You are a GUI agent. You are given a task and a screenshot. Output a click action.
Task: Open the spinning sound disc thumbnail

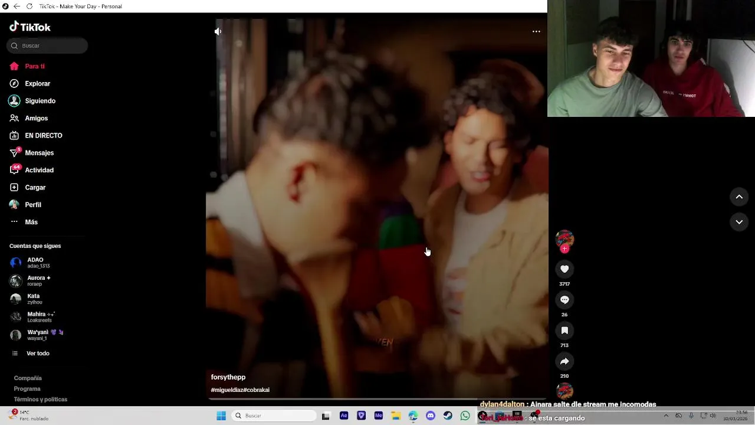pyautogui.click(x=564, y=391)
